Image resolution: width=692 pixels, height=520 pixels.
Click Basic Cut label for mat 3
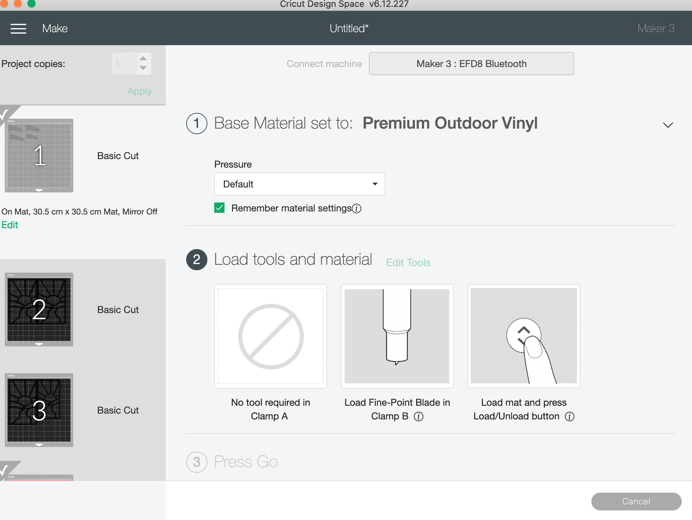[x=118, y=411]
